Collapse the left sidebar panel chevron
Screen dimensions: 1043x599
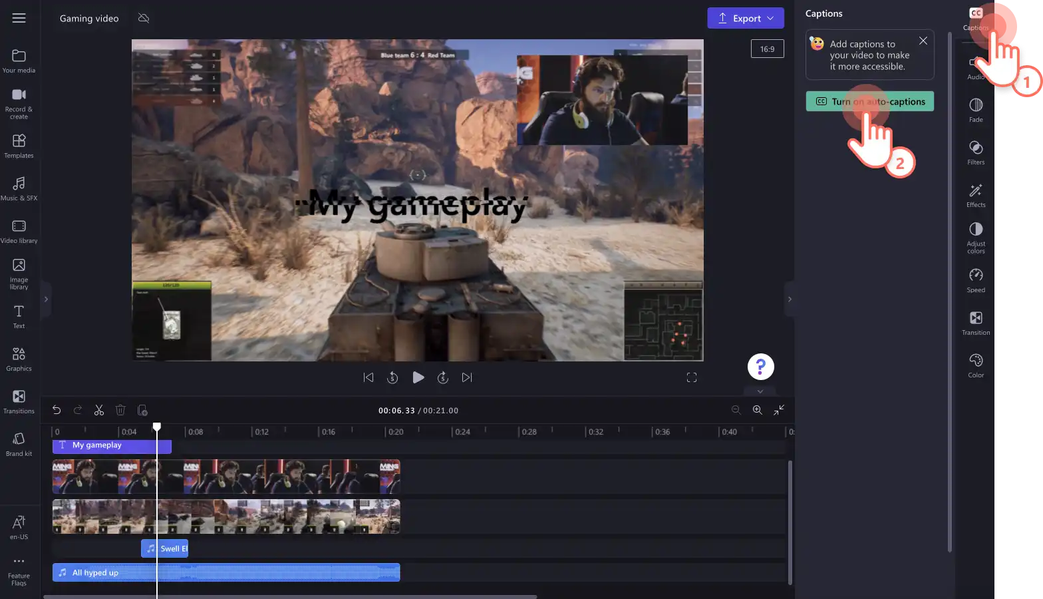[x=46, y=299]
